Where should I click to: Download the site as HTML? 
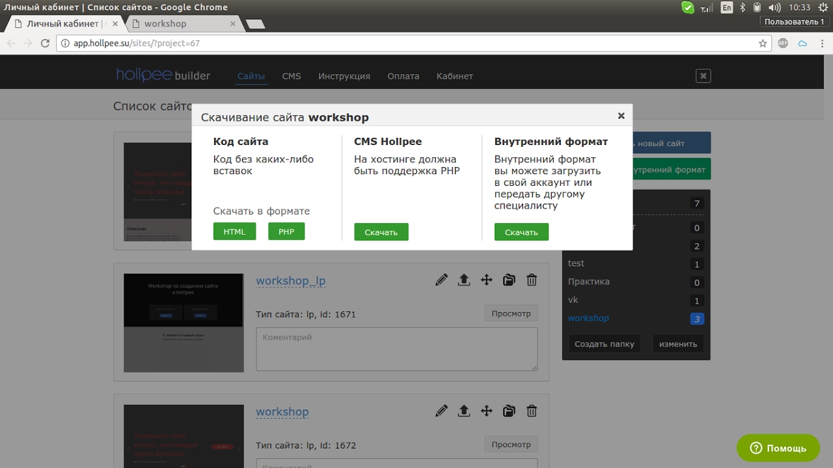(234, 231)
